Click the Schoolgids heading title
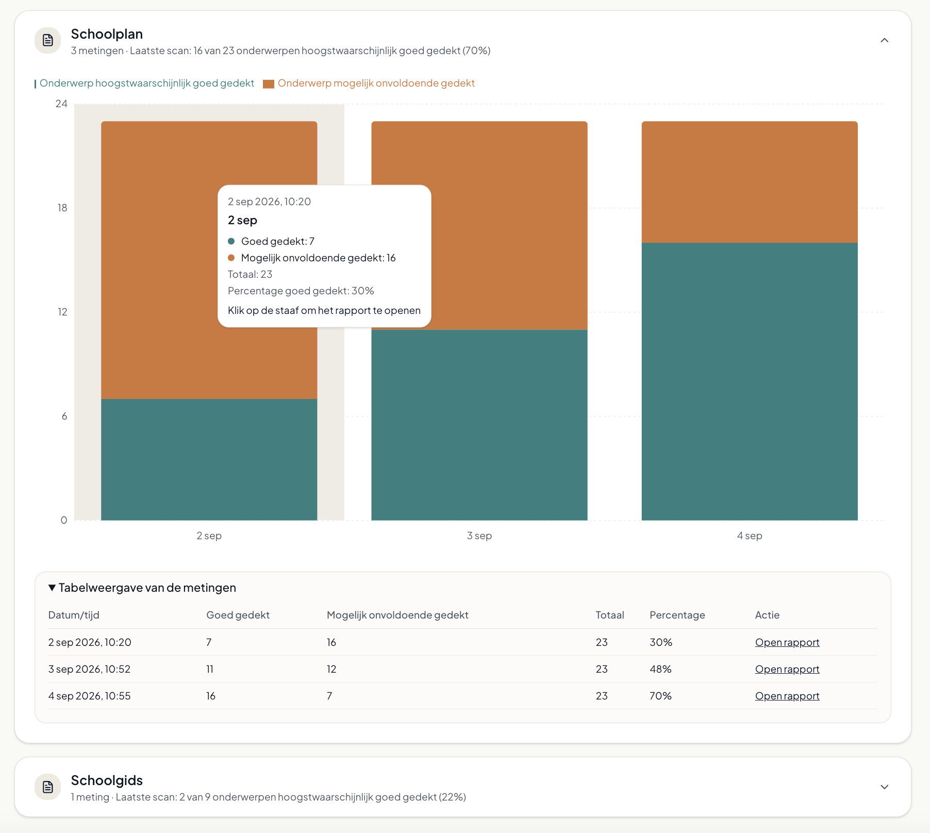 tap(107, 780)
